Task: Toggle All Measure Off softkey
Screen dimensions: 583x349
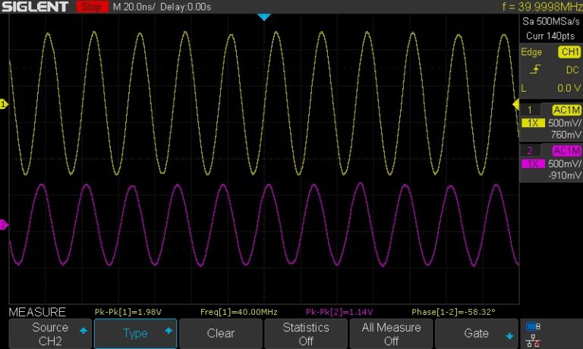Action: pos(392,333)
